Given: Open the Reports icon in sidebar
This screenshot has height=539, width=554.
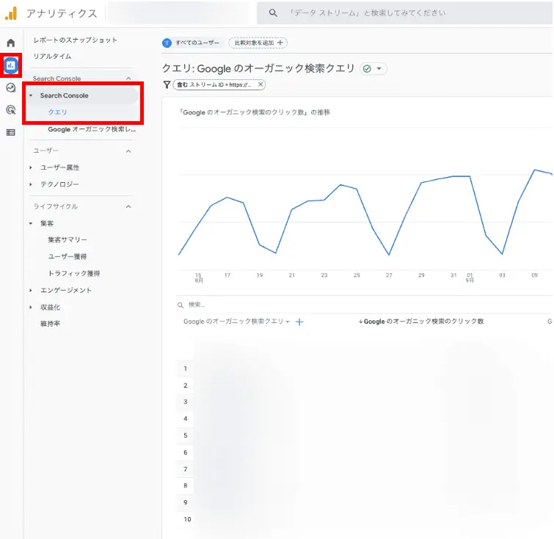Looking at the screenshot, I should pyautogui.click(x=11, y=65).
